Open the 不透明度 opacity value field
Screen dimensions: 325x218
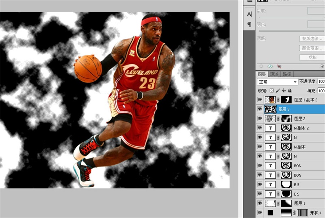[x=321, y=82]
